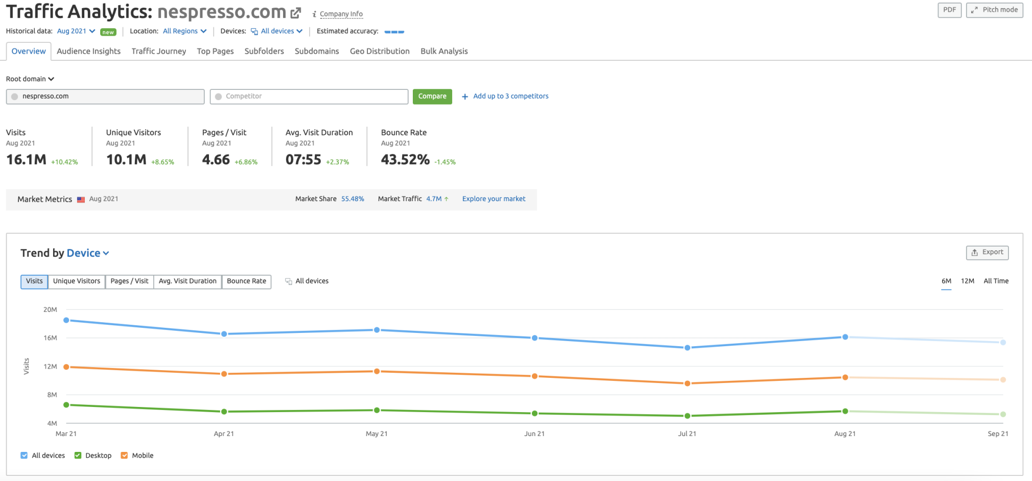1032x481 pixels.
Task: Open the All devices filter dropdown
Action: (282, 31)
